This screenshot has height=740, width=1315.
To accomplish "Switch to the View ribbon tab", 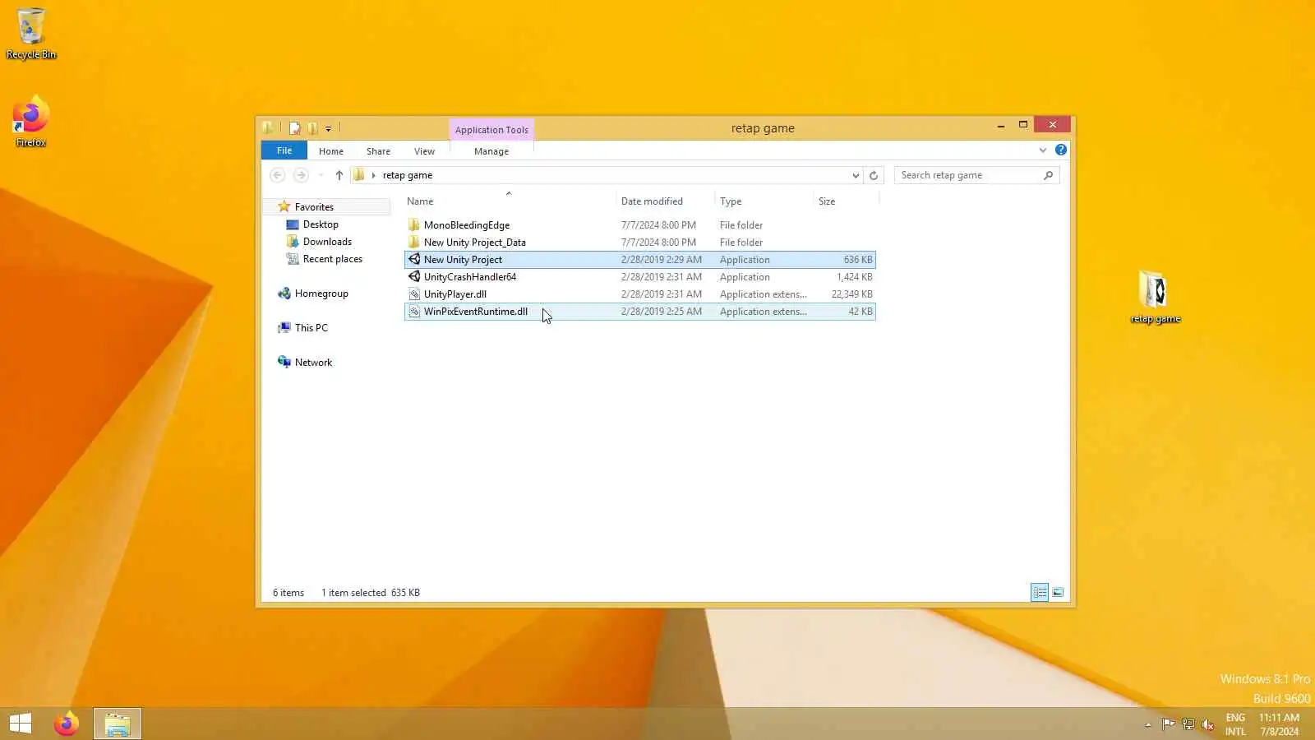I will click(x=424, y=151).
